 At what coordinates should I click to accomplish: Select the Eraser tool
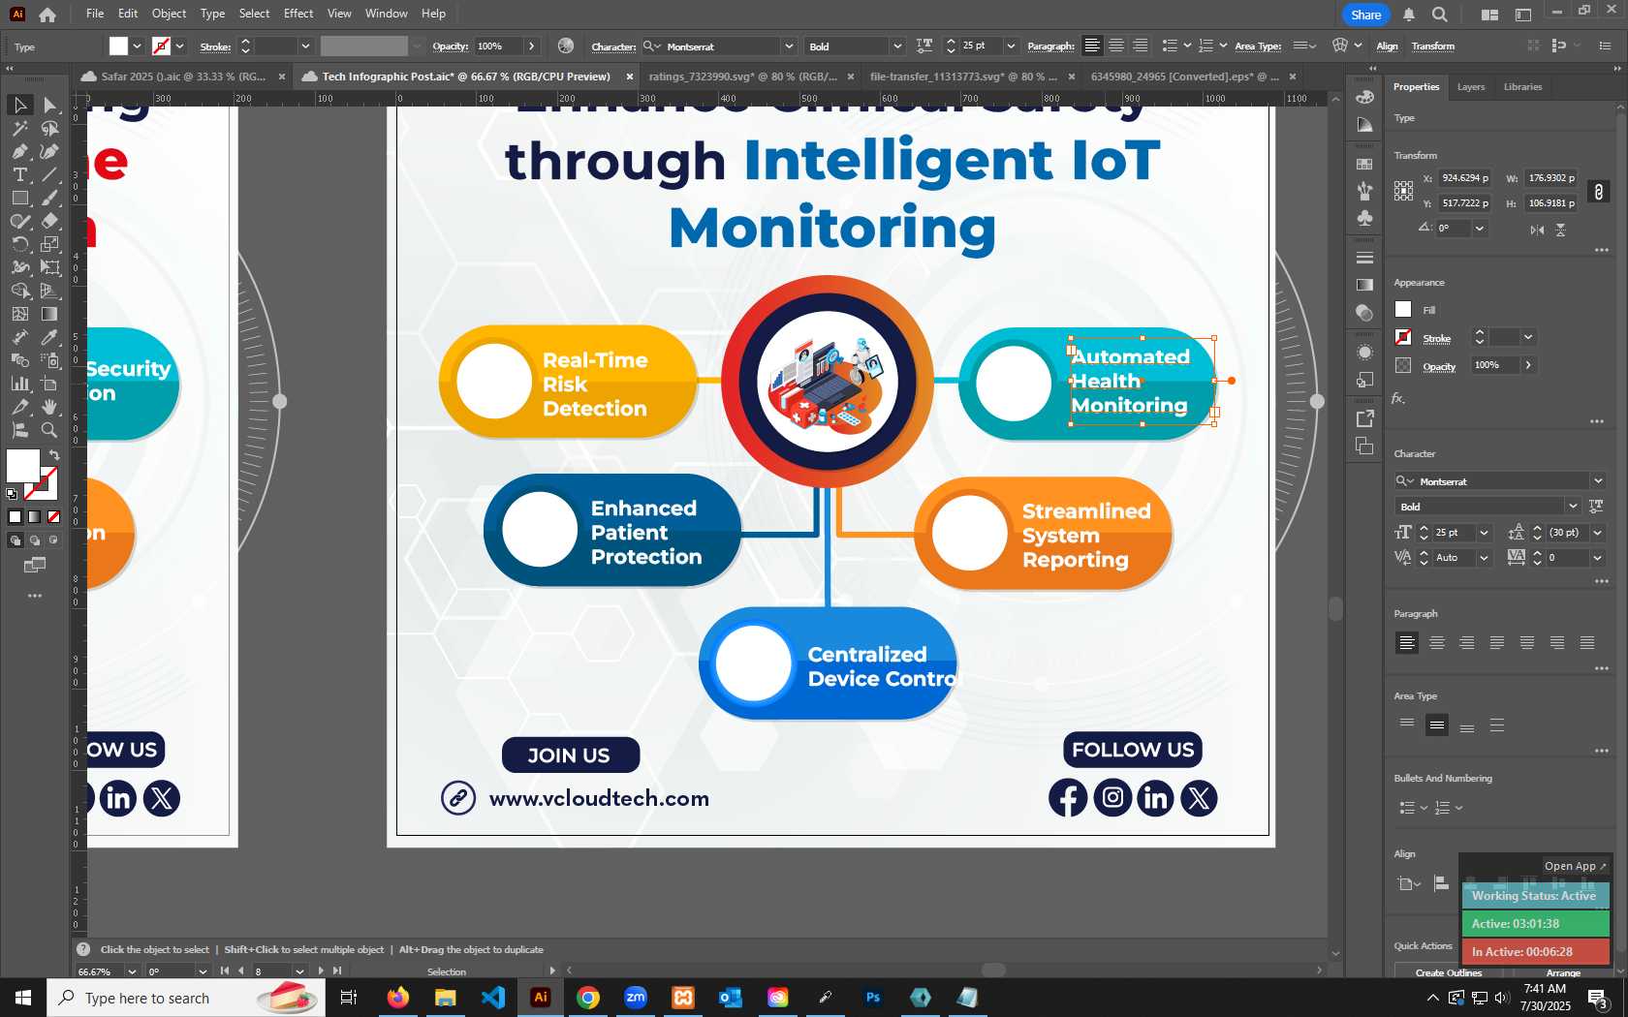(49, 221)
